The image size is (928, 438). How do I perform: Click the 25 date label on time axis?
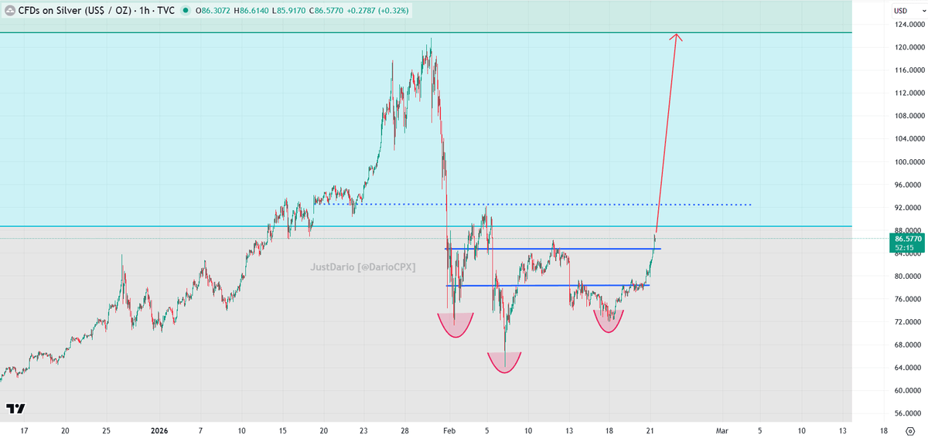[107, 430]
